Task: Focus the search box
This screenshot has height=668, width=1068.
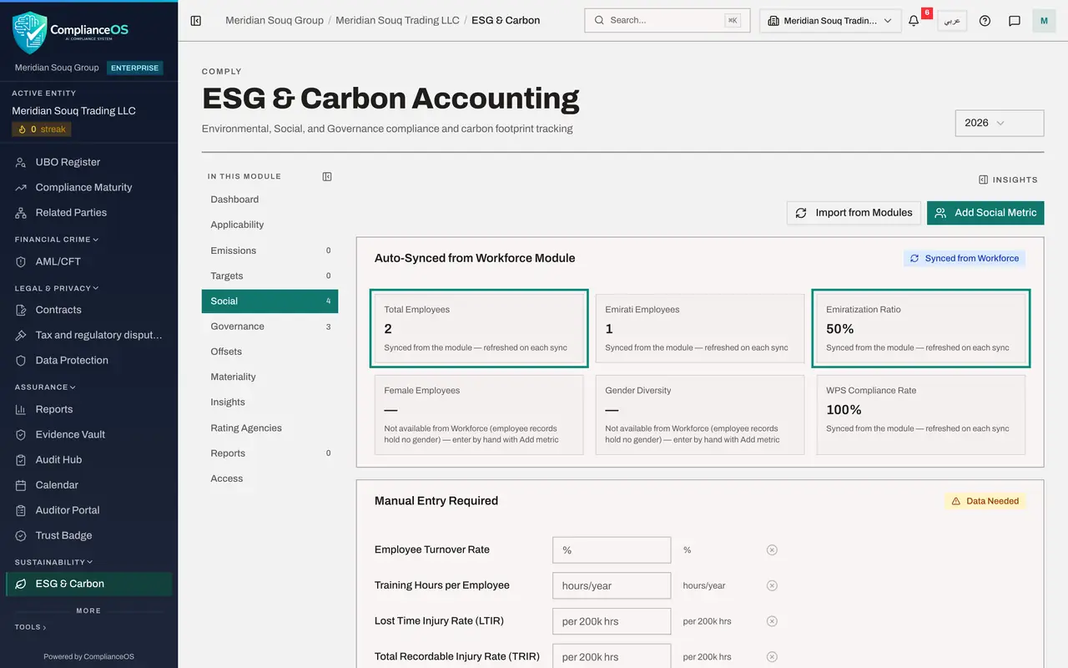Action: (667, 21)
